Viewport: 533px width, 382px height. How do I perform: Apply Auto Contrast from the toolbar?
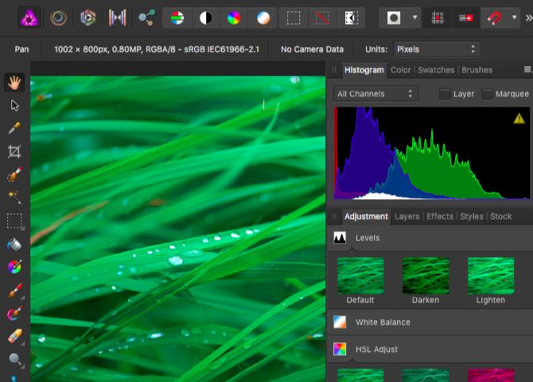tap(204, 17)
